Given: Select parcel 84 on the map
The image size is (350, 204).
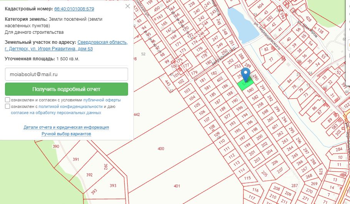Looking at the screenshot, I should pos(290,81).
